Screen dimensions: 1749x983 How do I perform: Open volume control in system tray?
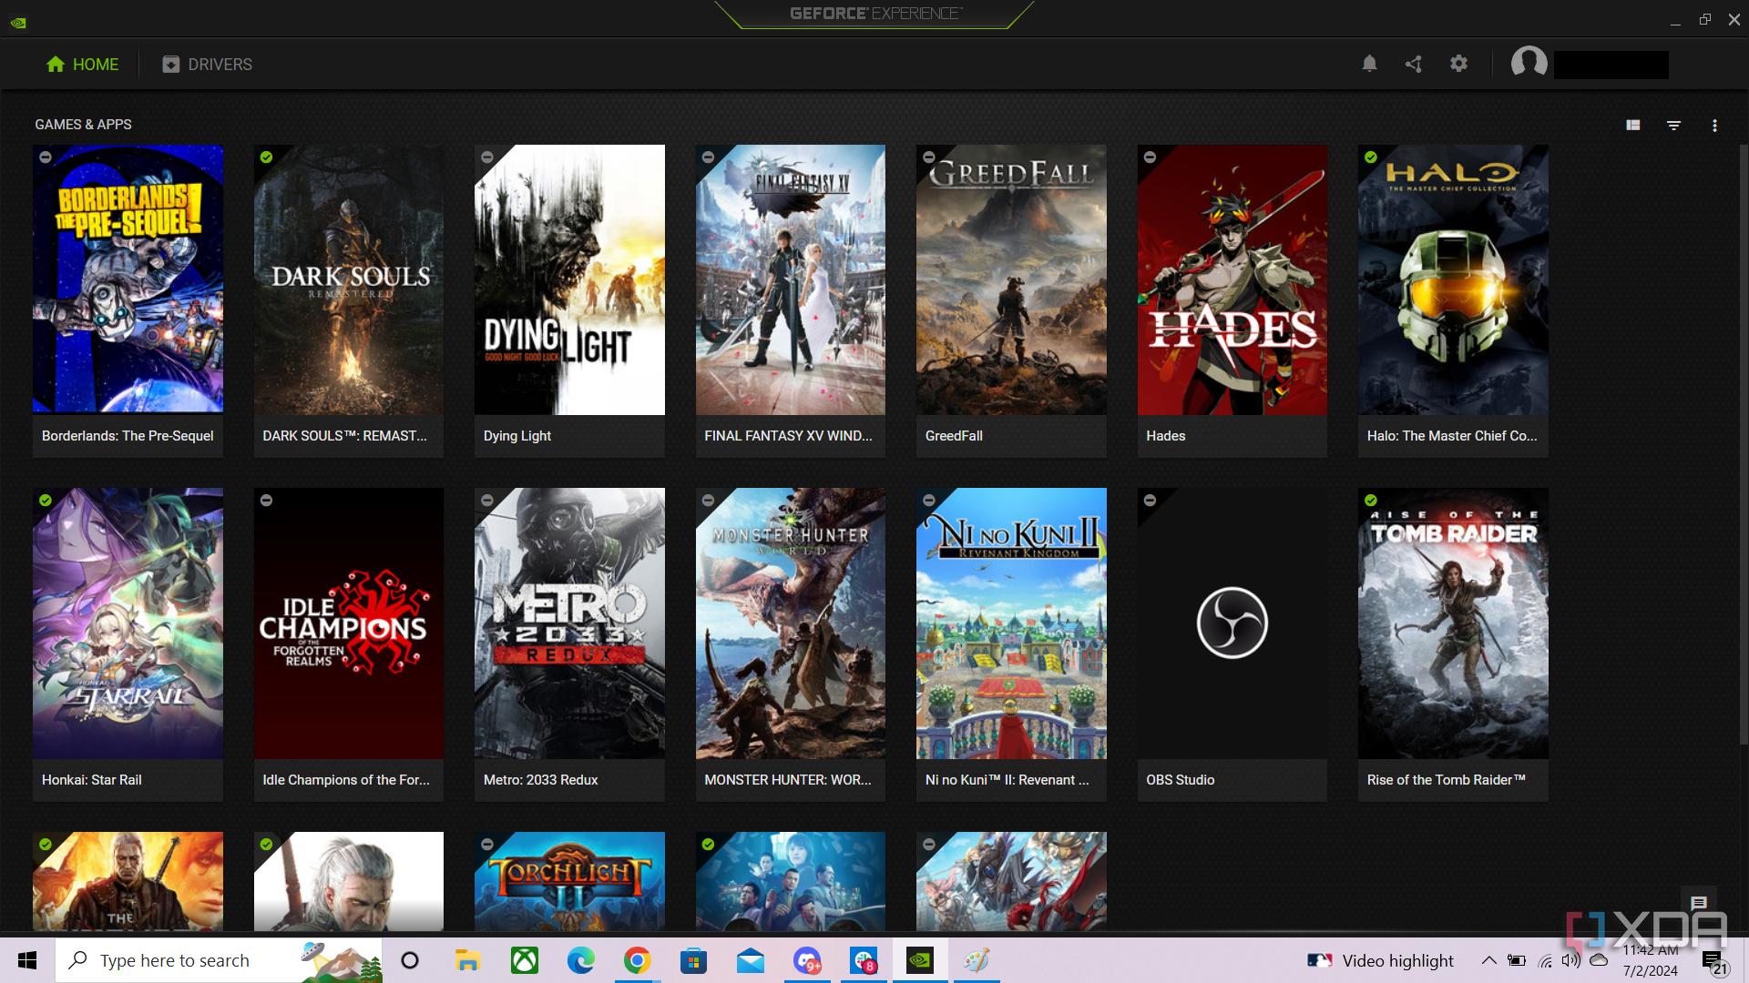click(x=1571, y=960)
